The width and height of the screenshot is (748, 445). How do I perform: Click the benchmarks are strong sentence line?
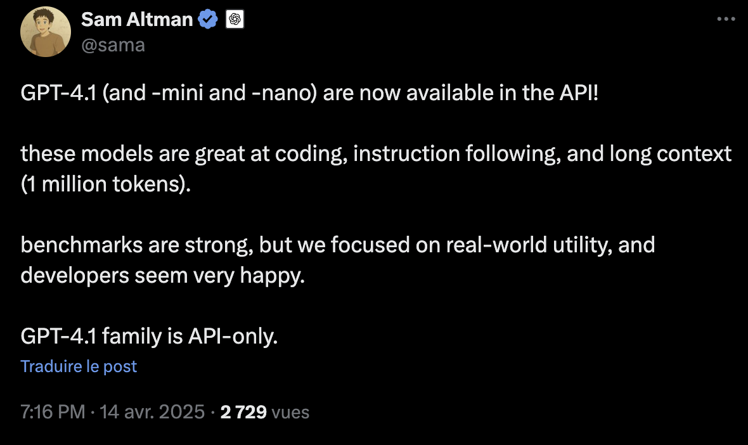tap(338, 245)
